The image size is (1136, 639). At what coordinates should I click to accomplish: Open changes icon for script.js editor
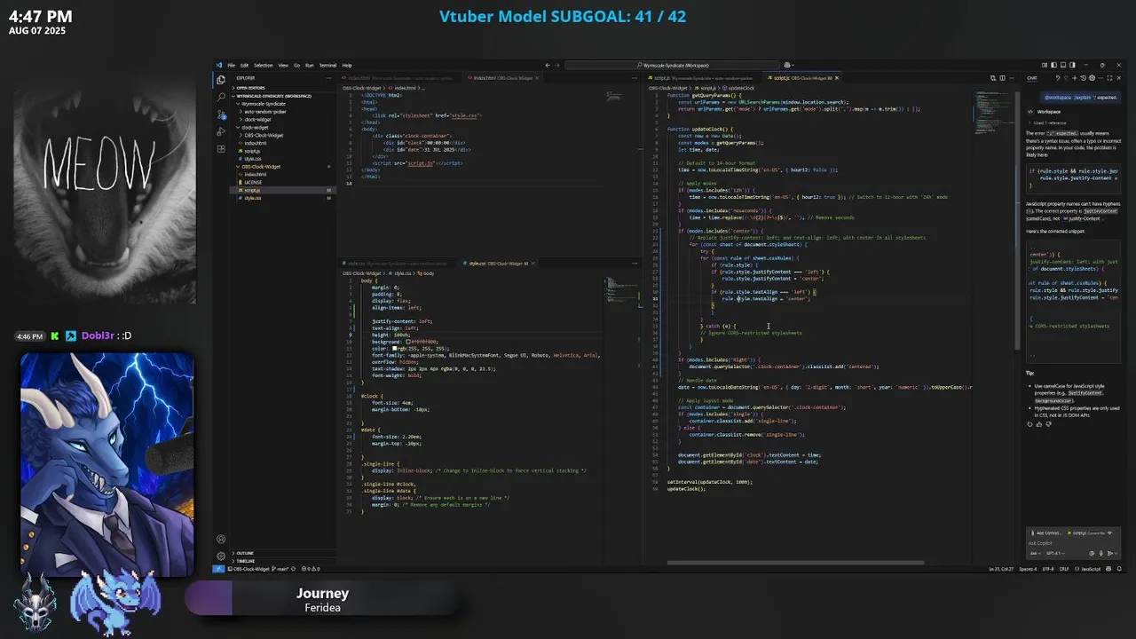point(993,78)
